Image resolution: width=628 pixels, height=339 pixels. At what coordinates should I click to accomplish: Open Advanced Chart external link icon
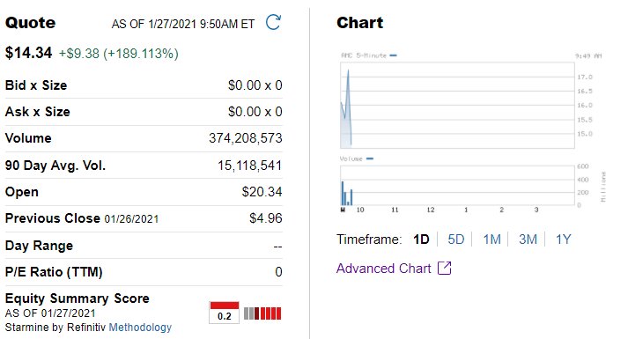tap(445, 269)
